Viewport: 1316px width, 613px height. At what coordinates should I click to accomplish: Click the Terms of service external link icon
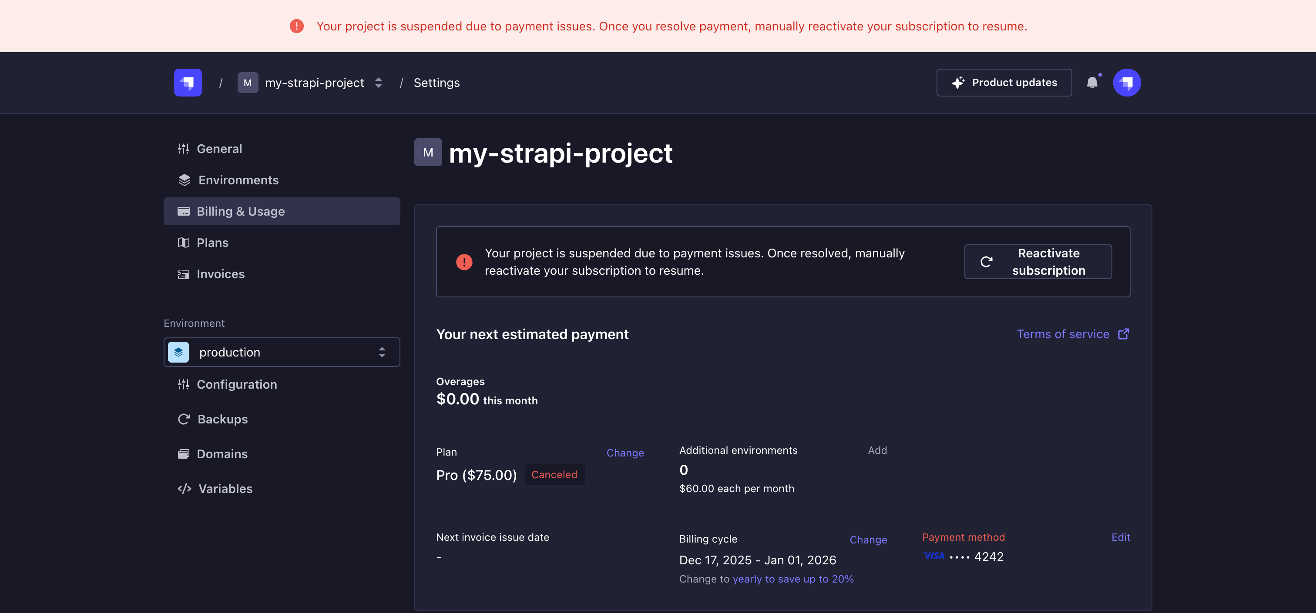click(1123, 334)
